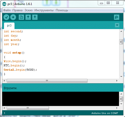Click the 'Wire.begin();' line
Screen dimensions: 125x117
pos(15,61)
